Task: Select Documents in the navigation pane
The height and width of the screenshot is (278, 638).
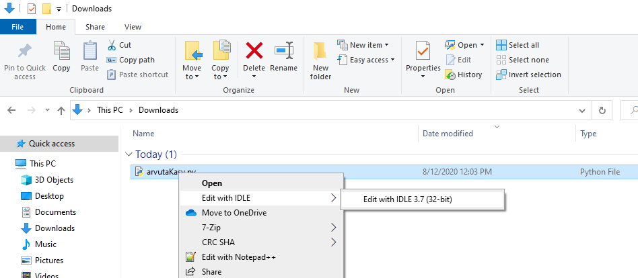Action: (55, 212)
